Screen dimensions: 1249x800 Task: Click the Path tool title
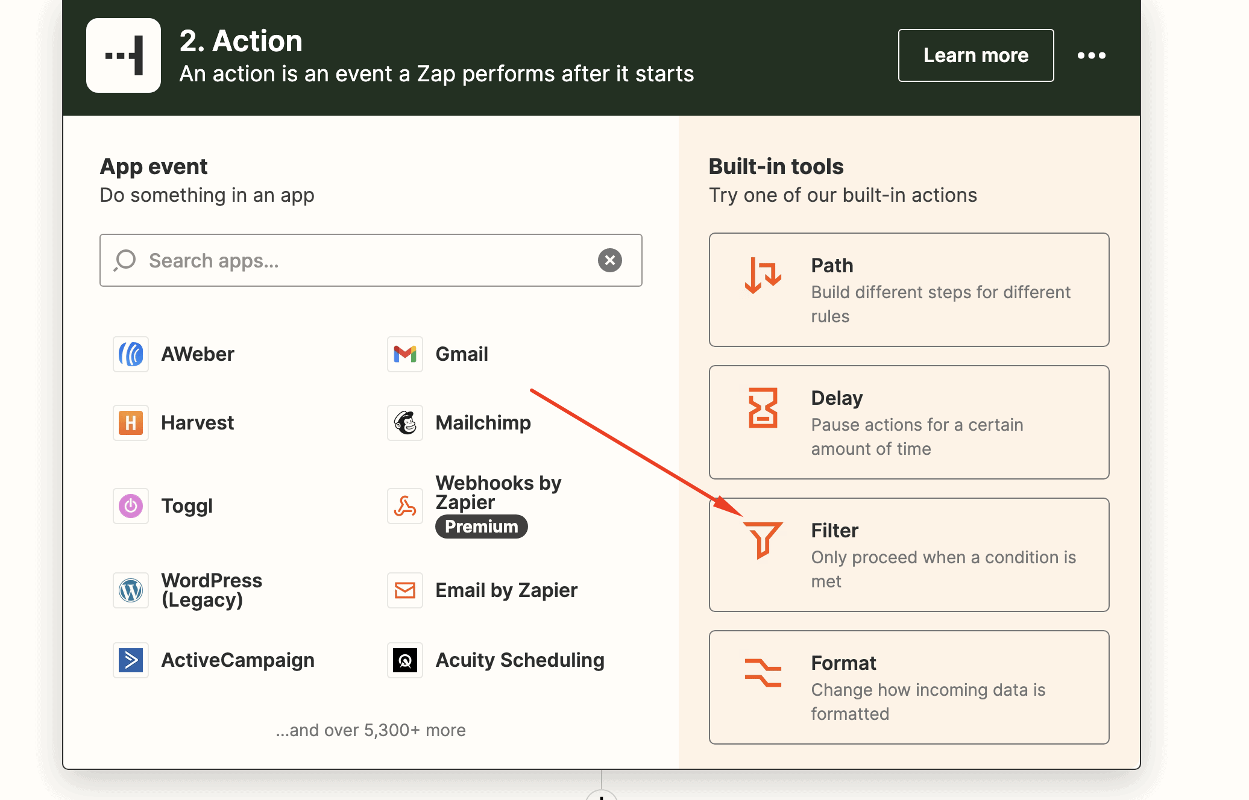(832, 266)
